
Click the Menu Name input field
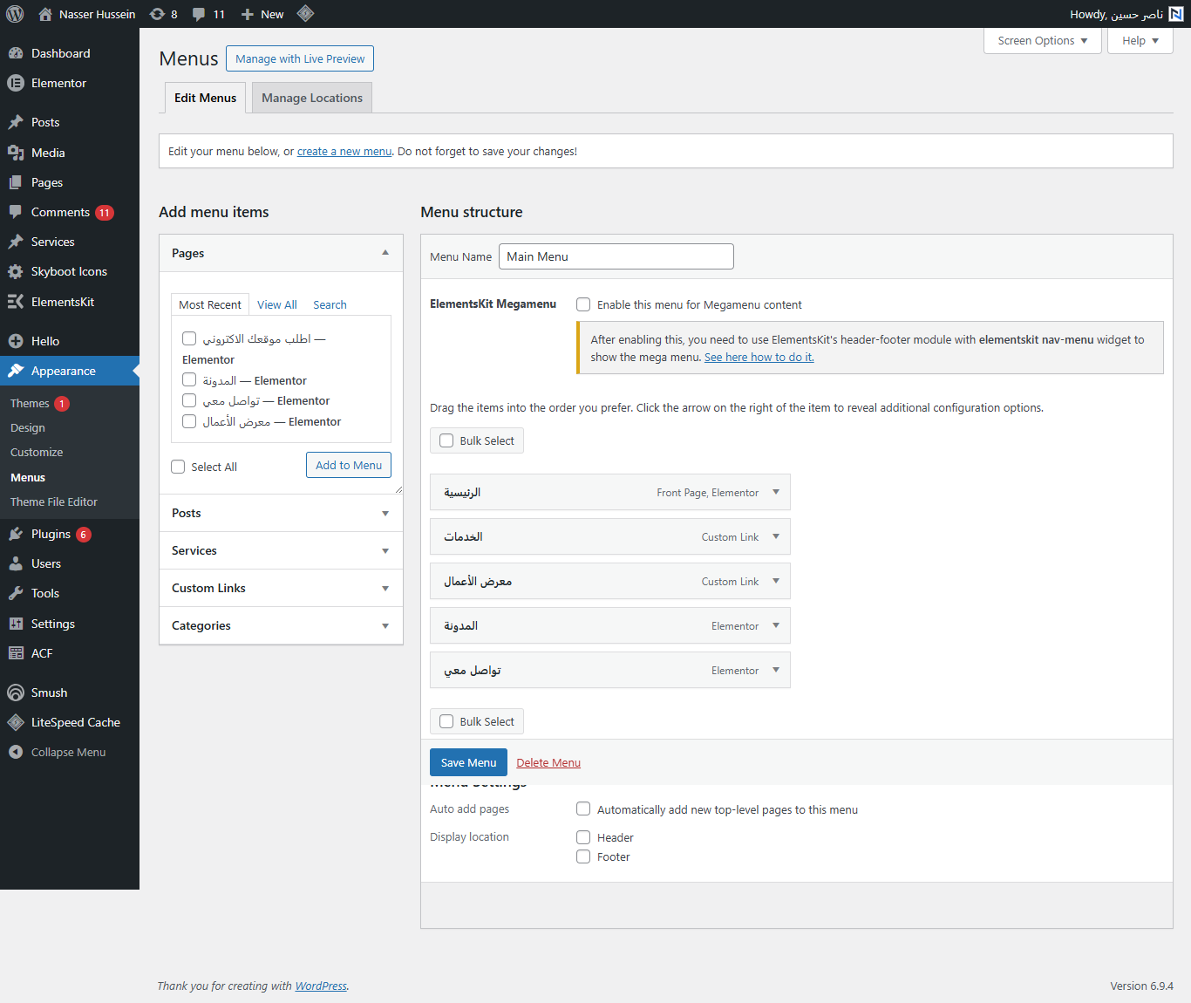pos(616,256)
